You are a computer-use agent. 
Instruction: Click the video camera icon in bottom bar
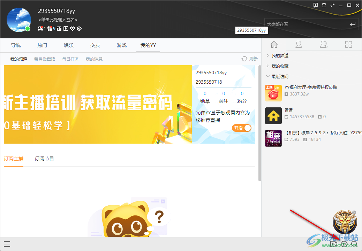pyautogui.click(x=334, y=244)
